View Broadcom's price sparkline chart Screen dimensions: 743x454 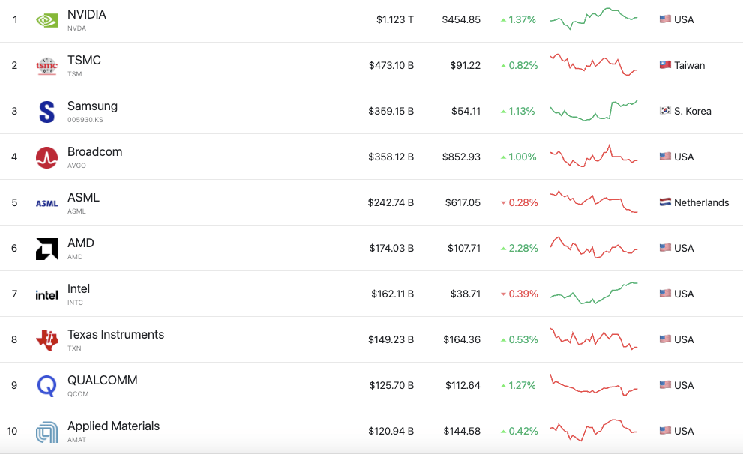[594, 157]
